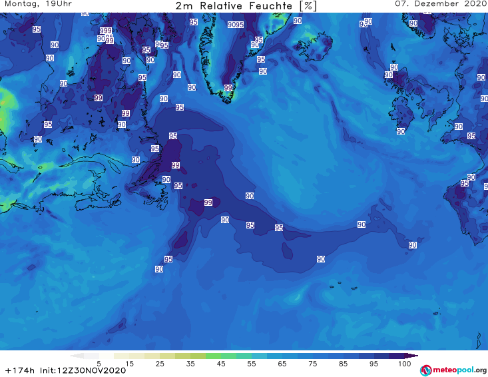Click the date '07. Dezember 2020'
The height and width of the screenshot is (377, 488).
(x=441, y=4)
